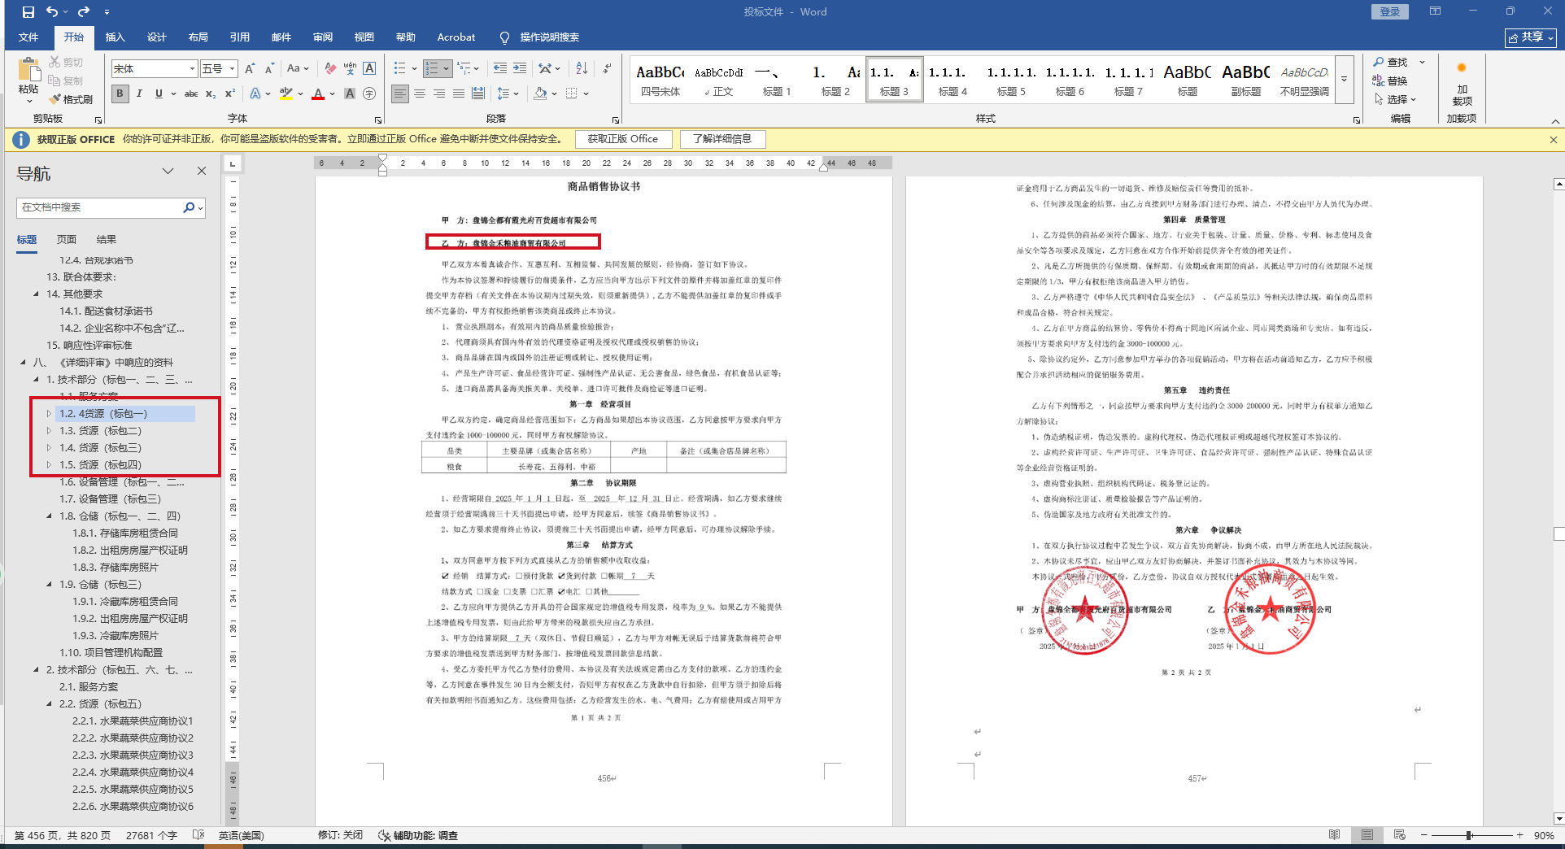The height and width of the screenshot is (849, 1565).
Task: Apply a multilevel list
Action: pyautogui.click(x=464, y=68)
